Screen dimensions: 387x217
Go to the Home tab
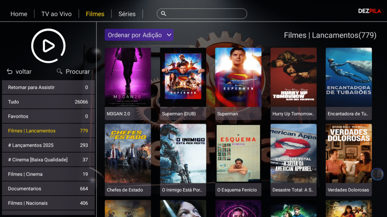tap(19, 14)
